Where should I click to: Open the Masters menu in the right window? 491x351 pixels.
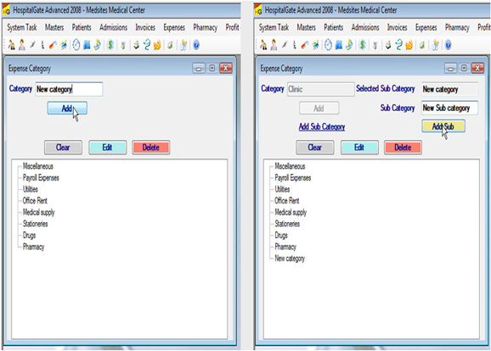pyautogui.click(x=307, y=27)
